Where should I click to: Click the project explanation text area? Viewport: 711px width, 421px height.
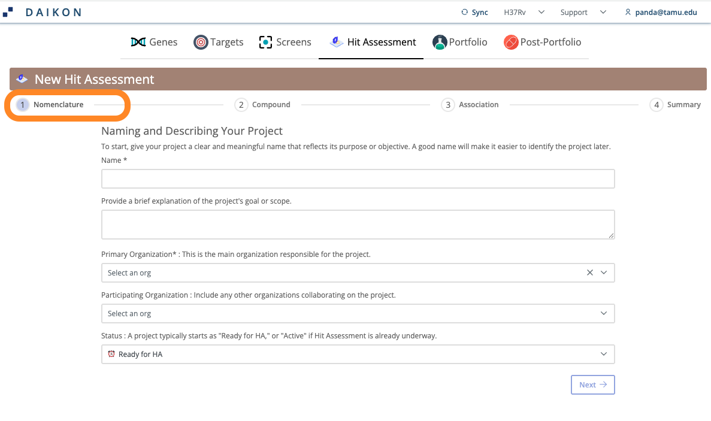pyautogui.click(x=358, y=225)
